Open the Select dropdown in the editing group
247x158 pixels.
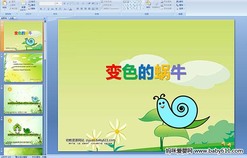click(180, 9)
